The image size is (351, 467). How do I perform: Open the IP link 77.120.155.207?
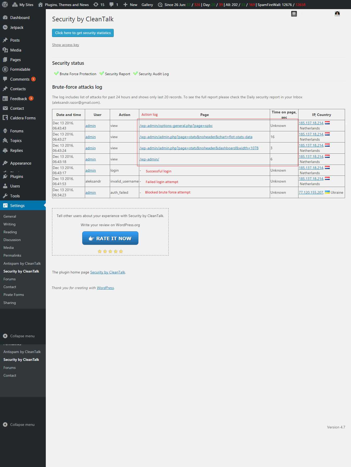point(311,192)
